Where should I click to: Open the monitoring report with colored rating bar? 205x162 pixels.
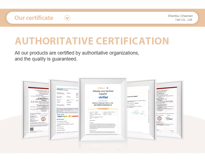(x=64, y=110)
